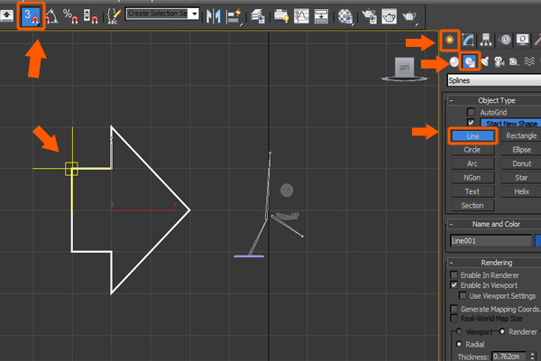Open the Rendered Frame Window
Image resolution: width=541 pixels, height=361 pixels.
[x=390, y=16]
